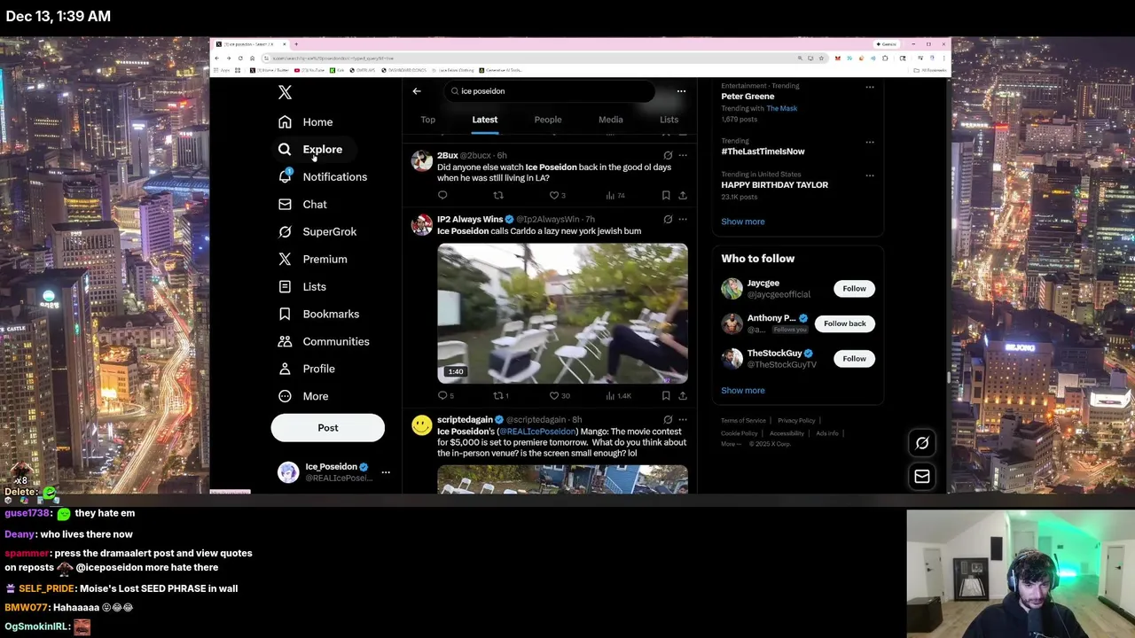Follow TheStockGuy
1135x638 pixels.
(x=854, y=359)
